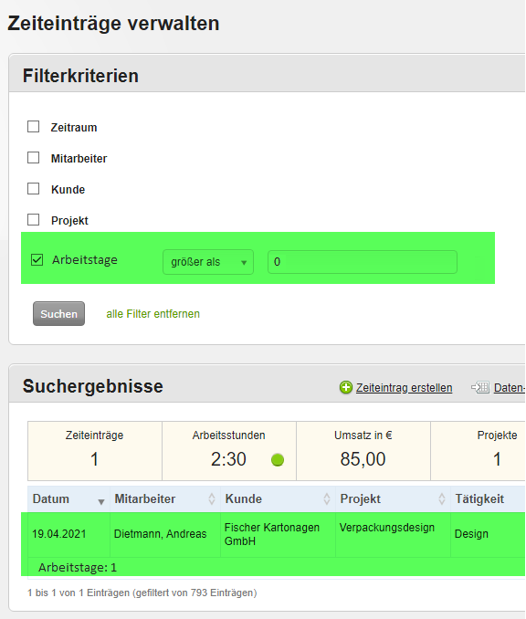Select the 19.04.2021 time entry row
Screen dimensions: 526x619
(273, 534)
